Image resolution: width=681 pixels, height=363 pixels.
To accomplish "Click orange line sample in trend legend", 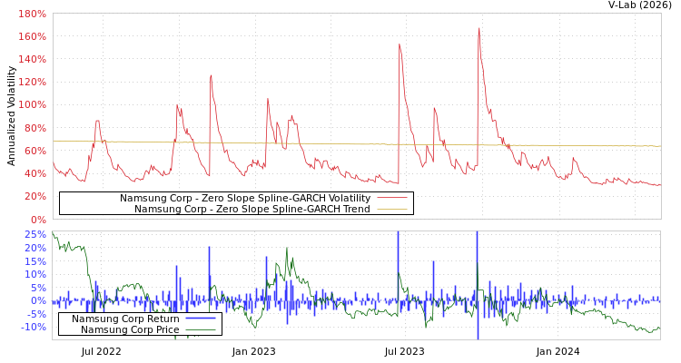I will tap(391, 209).
